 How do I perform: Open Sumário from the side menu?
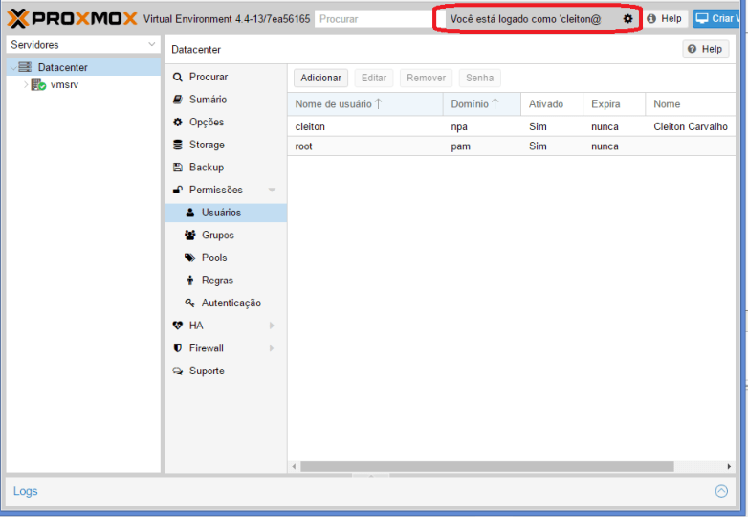point(208,100)
